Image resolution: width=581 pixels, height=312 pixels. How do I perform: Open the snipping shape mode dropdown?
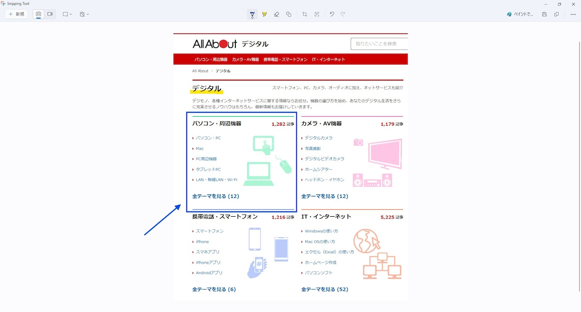pos(67,14)
